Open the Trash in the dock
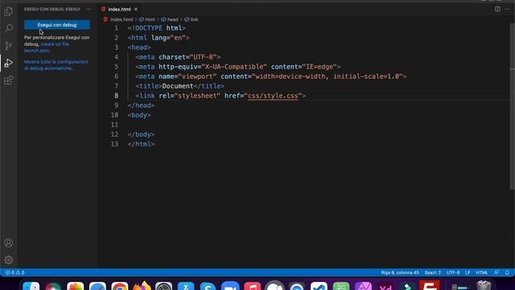The width and height of the screenshot is (515, 290). pyautogui.click(x=484, y=285)
